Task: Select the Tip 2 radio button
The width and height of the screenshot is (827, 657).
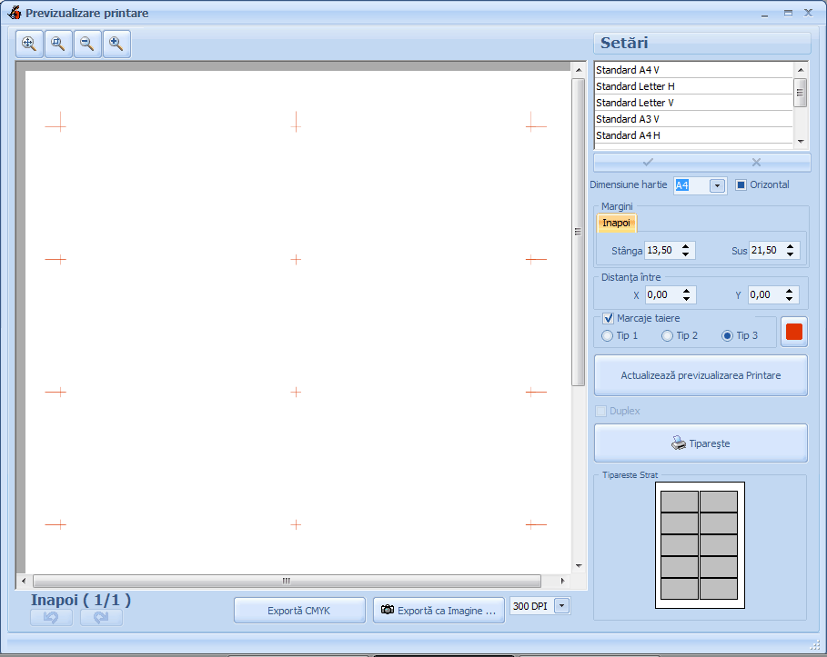Action: tap(667, 335)
